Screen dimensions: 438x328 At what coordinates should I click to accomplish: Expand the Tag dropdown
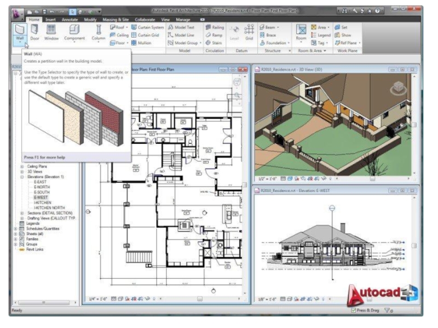point(327,43)
